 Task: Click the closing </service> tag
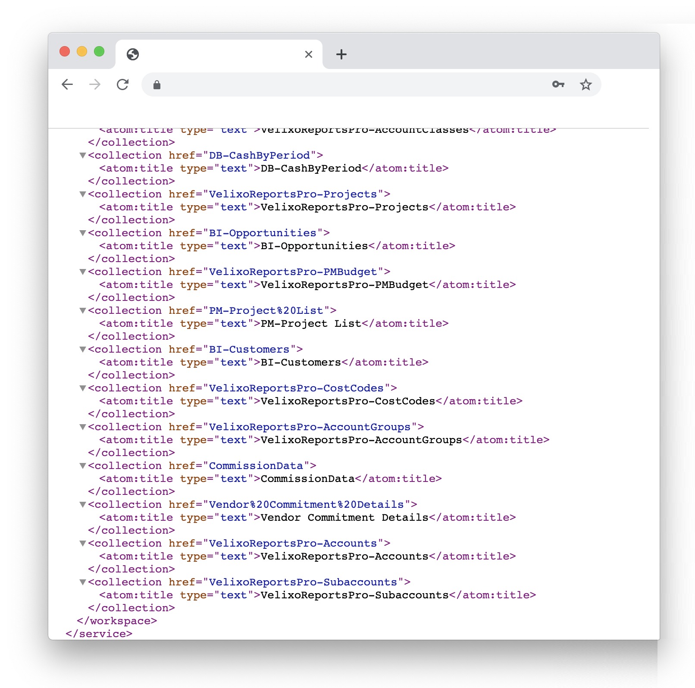tap(99, 634)
